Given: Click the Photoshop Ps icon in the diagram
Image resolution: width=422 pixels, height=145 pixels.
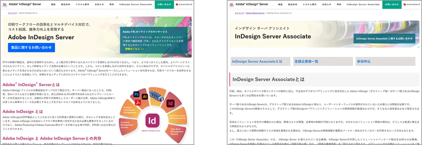Looking at the screenshot, I should (136, 94).
